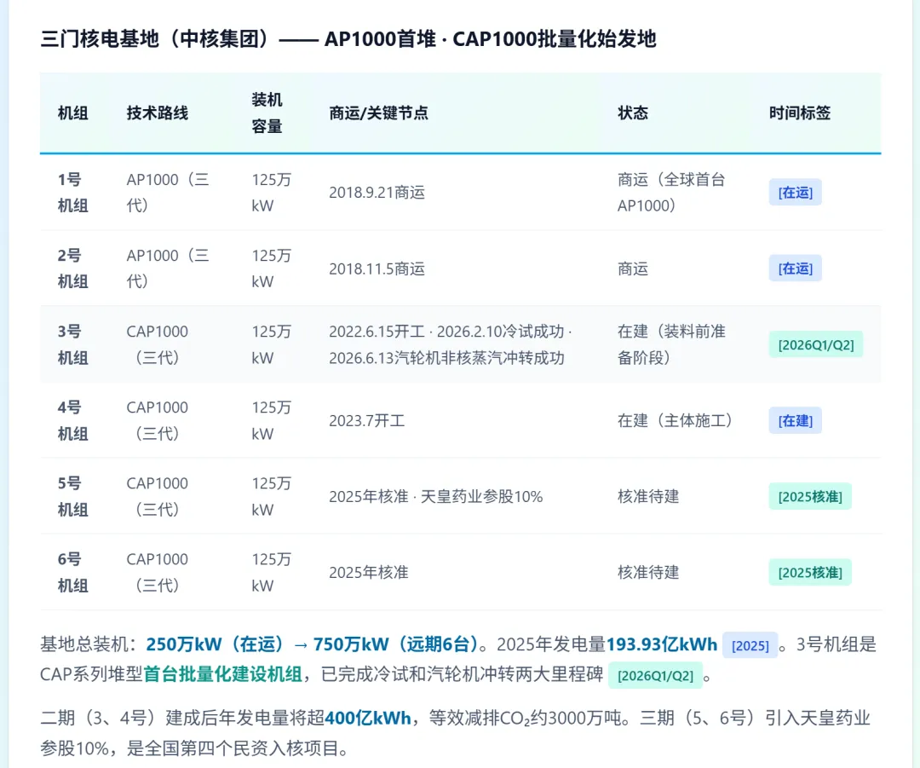Screen dimensions: 920x768
Task: Click AP1000（三代）in the 2号机组 row
Action: [x=168, y=269]
